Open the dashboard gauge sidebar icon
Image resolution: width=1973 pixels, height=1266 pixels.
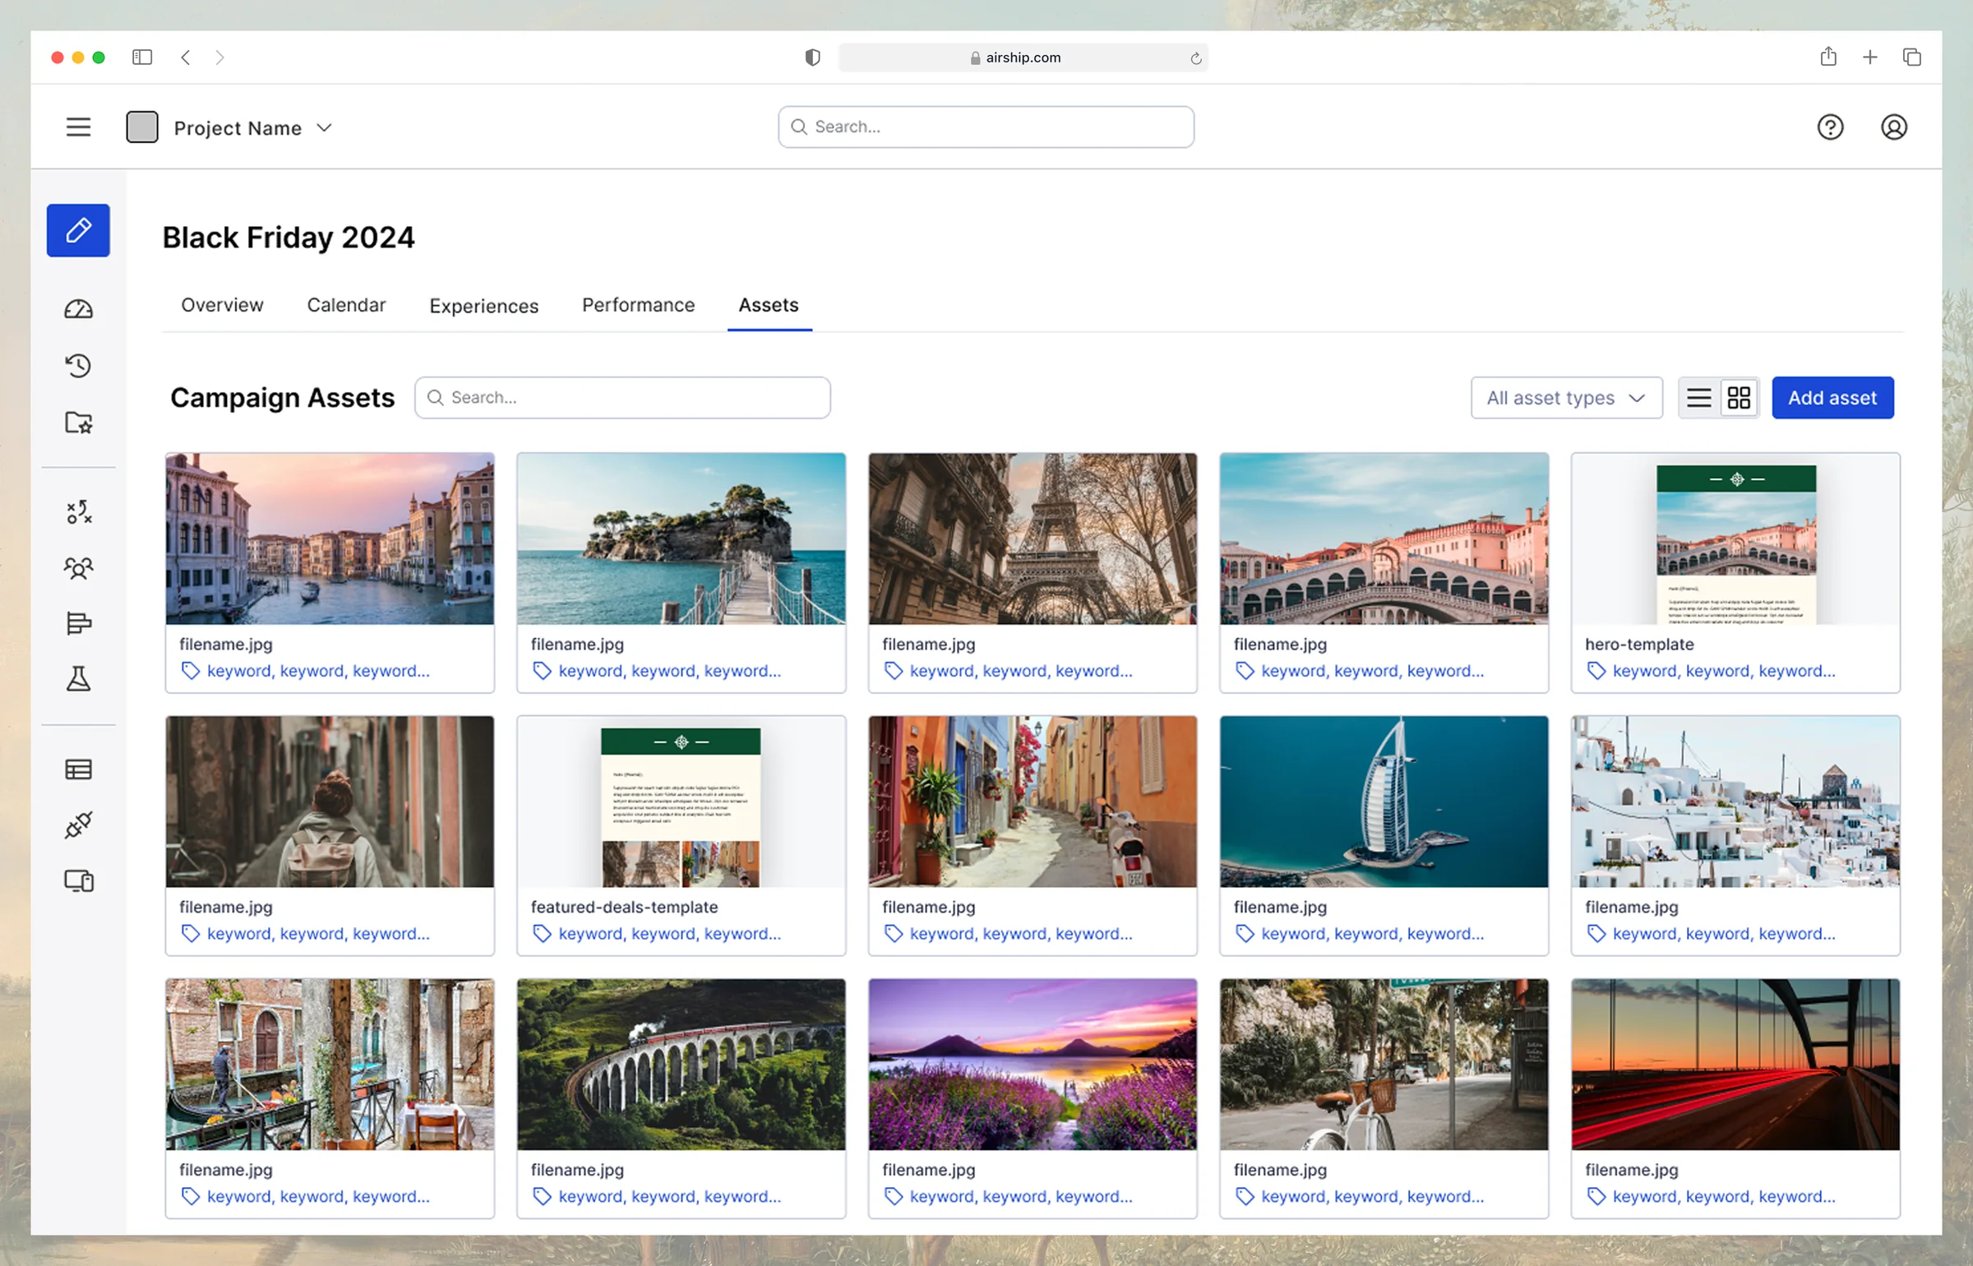pos(78,309)
